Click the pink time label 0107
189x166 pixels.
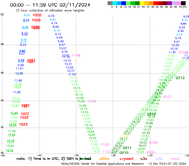tap(168, 97)
